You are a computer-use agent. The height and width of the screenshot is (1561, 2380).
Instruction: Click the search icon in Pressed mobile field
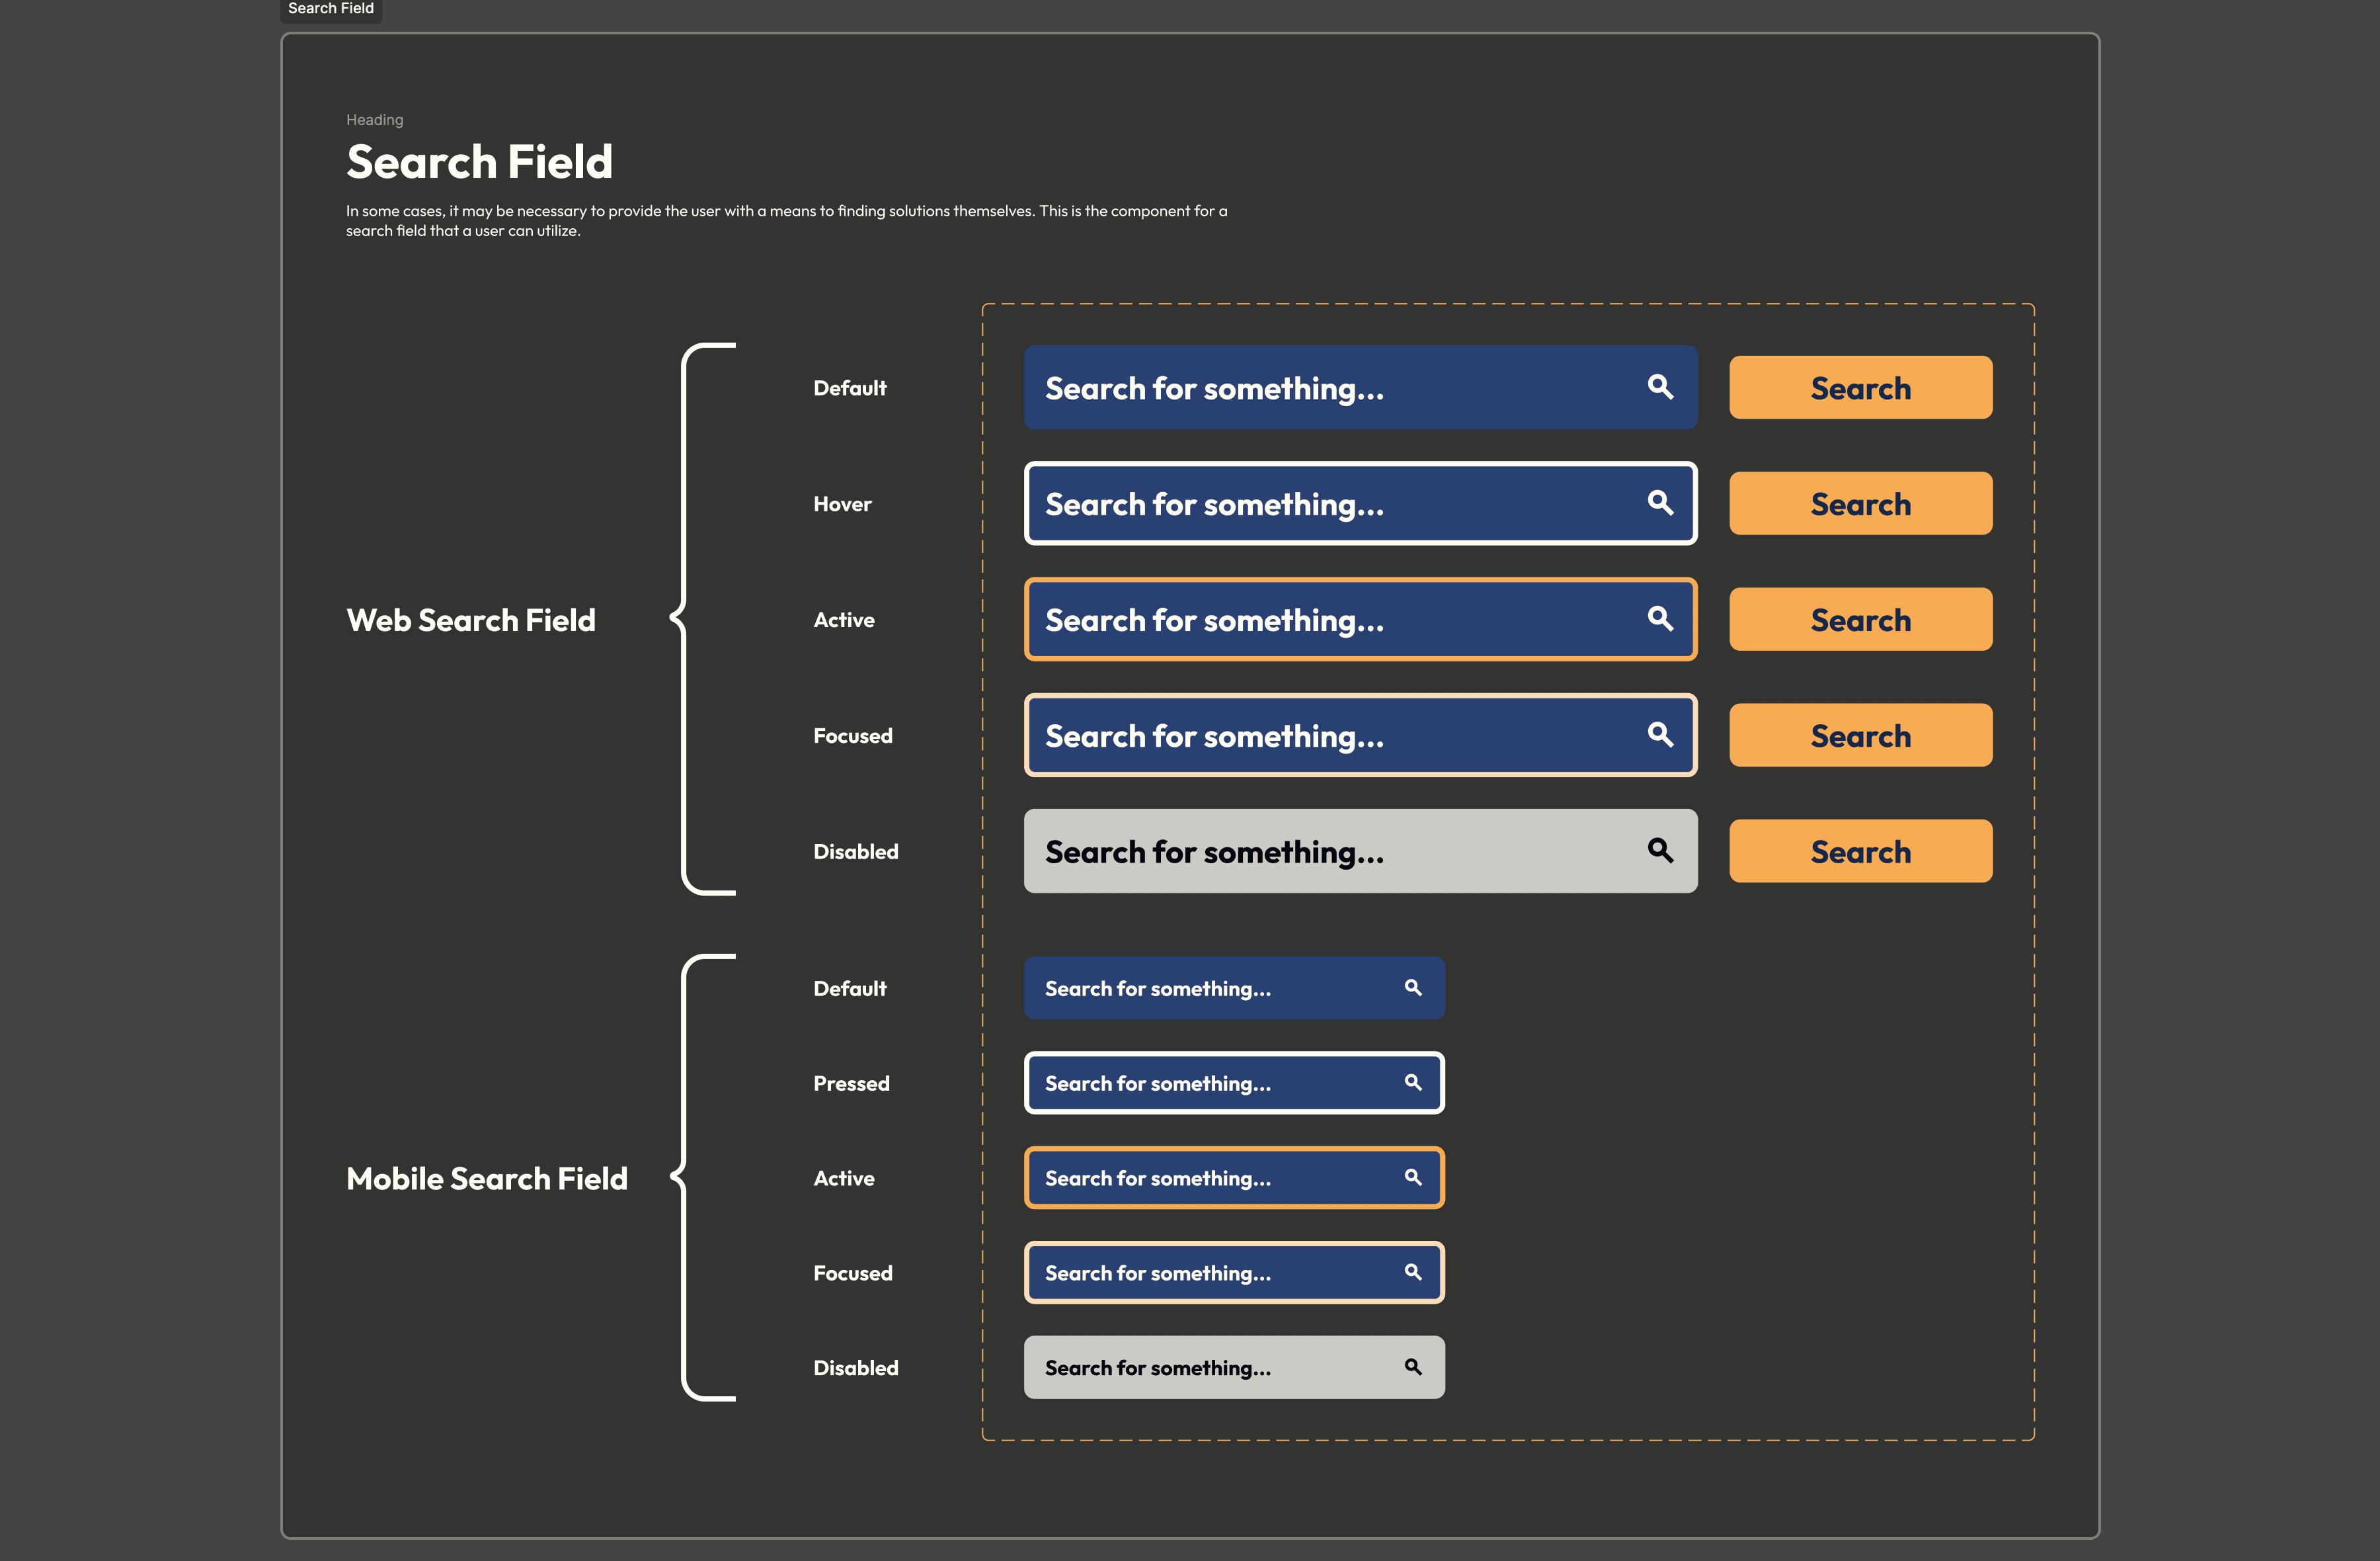pos(1412,1082)
